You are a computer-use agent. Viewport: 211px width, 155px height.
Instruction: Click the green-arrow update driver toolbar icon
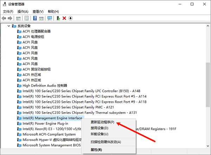[58, 18]
